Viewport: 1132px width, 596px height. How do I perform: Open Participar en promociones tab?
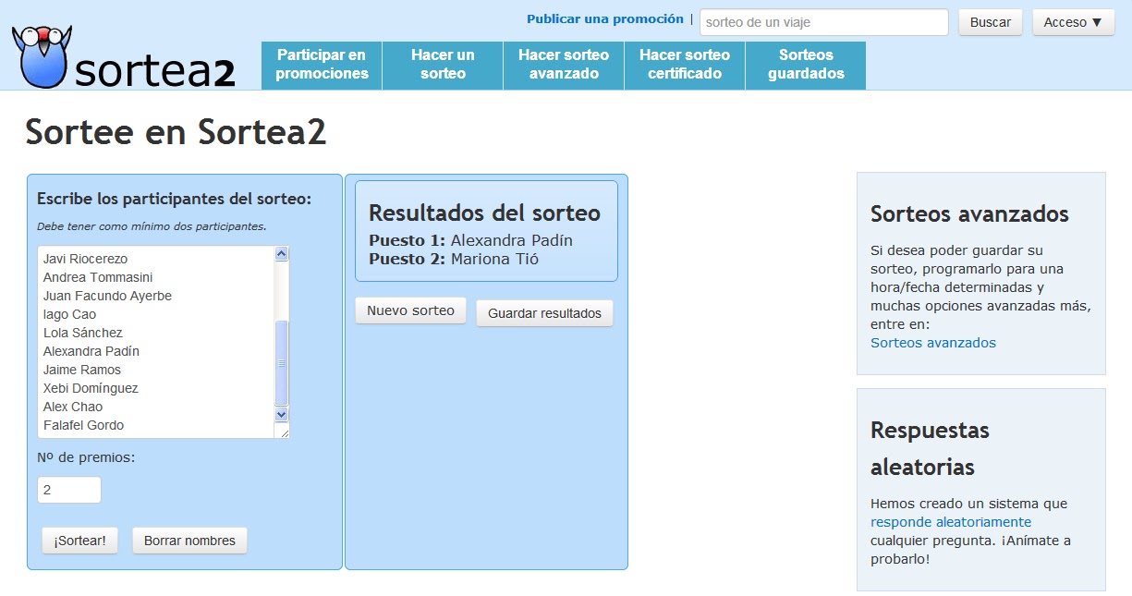pyautogui.click(x=322, y=66)
